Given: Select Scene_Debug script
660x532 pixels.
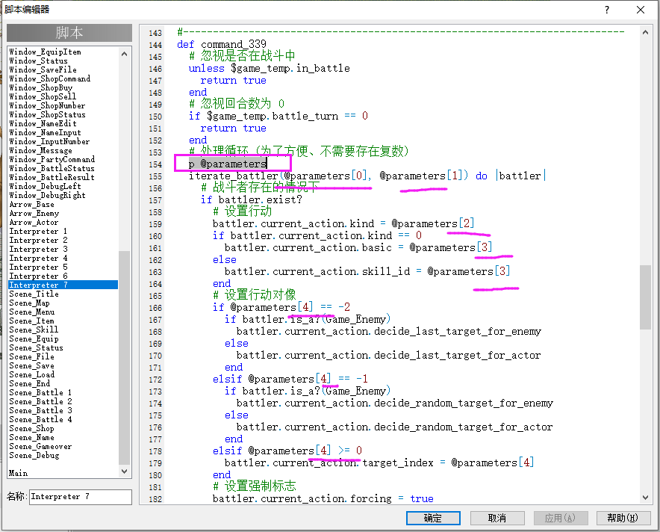Looking at the screenshot, I should point(34,455).
